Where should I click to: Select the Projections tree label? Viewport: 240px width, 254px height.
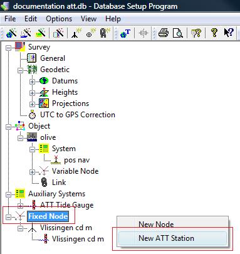(71, 103)
